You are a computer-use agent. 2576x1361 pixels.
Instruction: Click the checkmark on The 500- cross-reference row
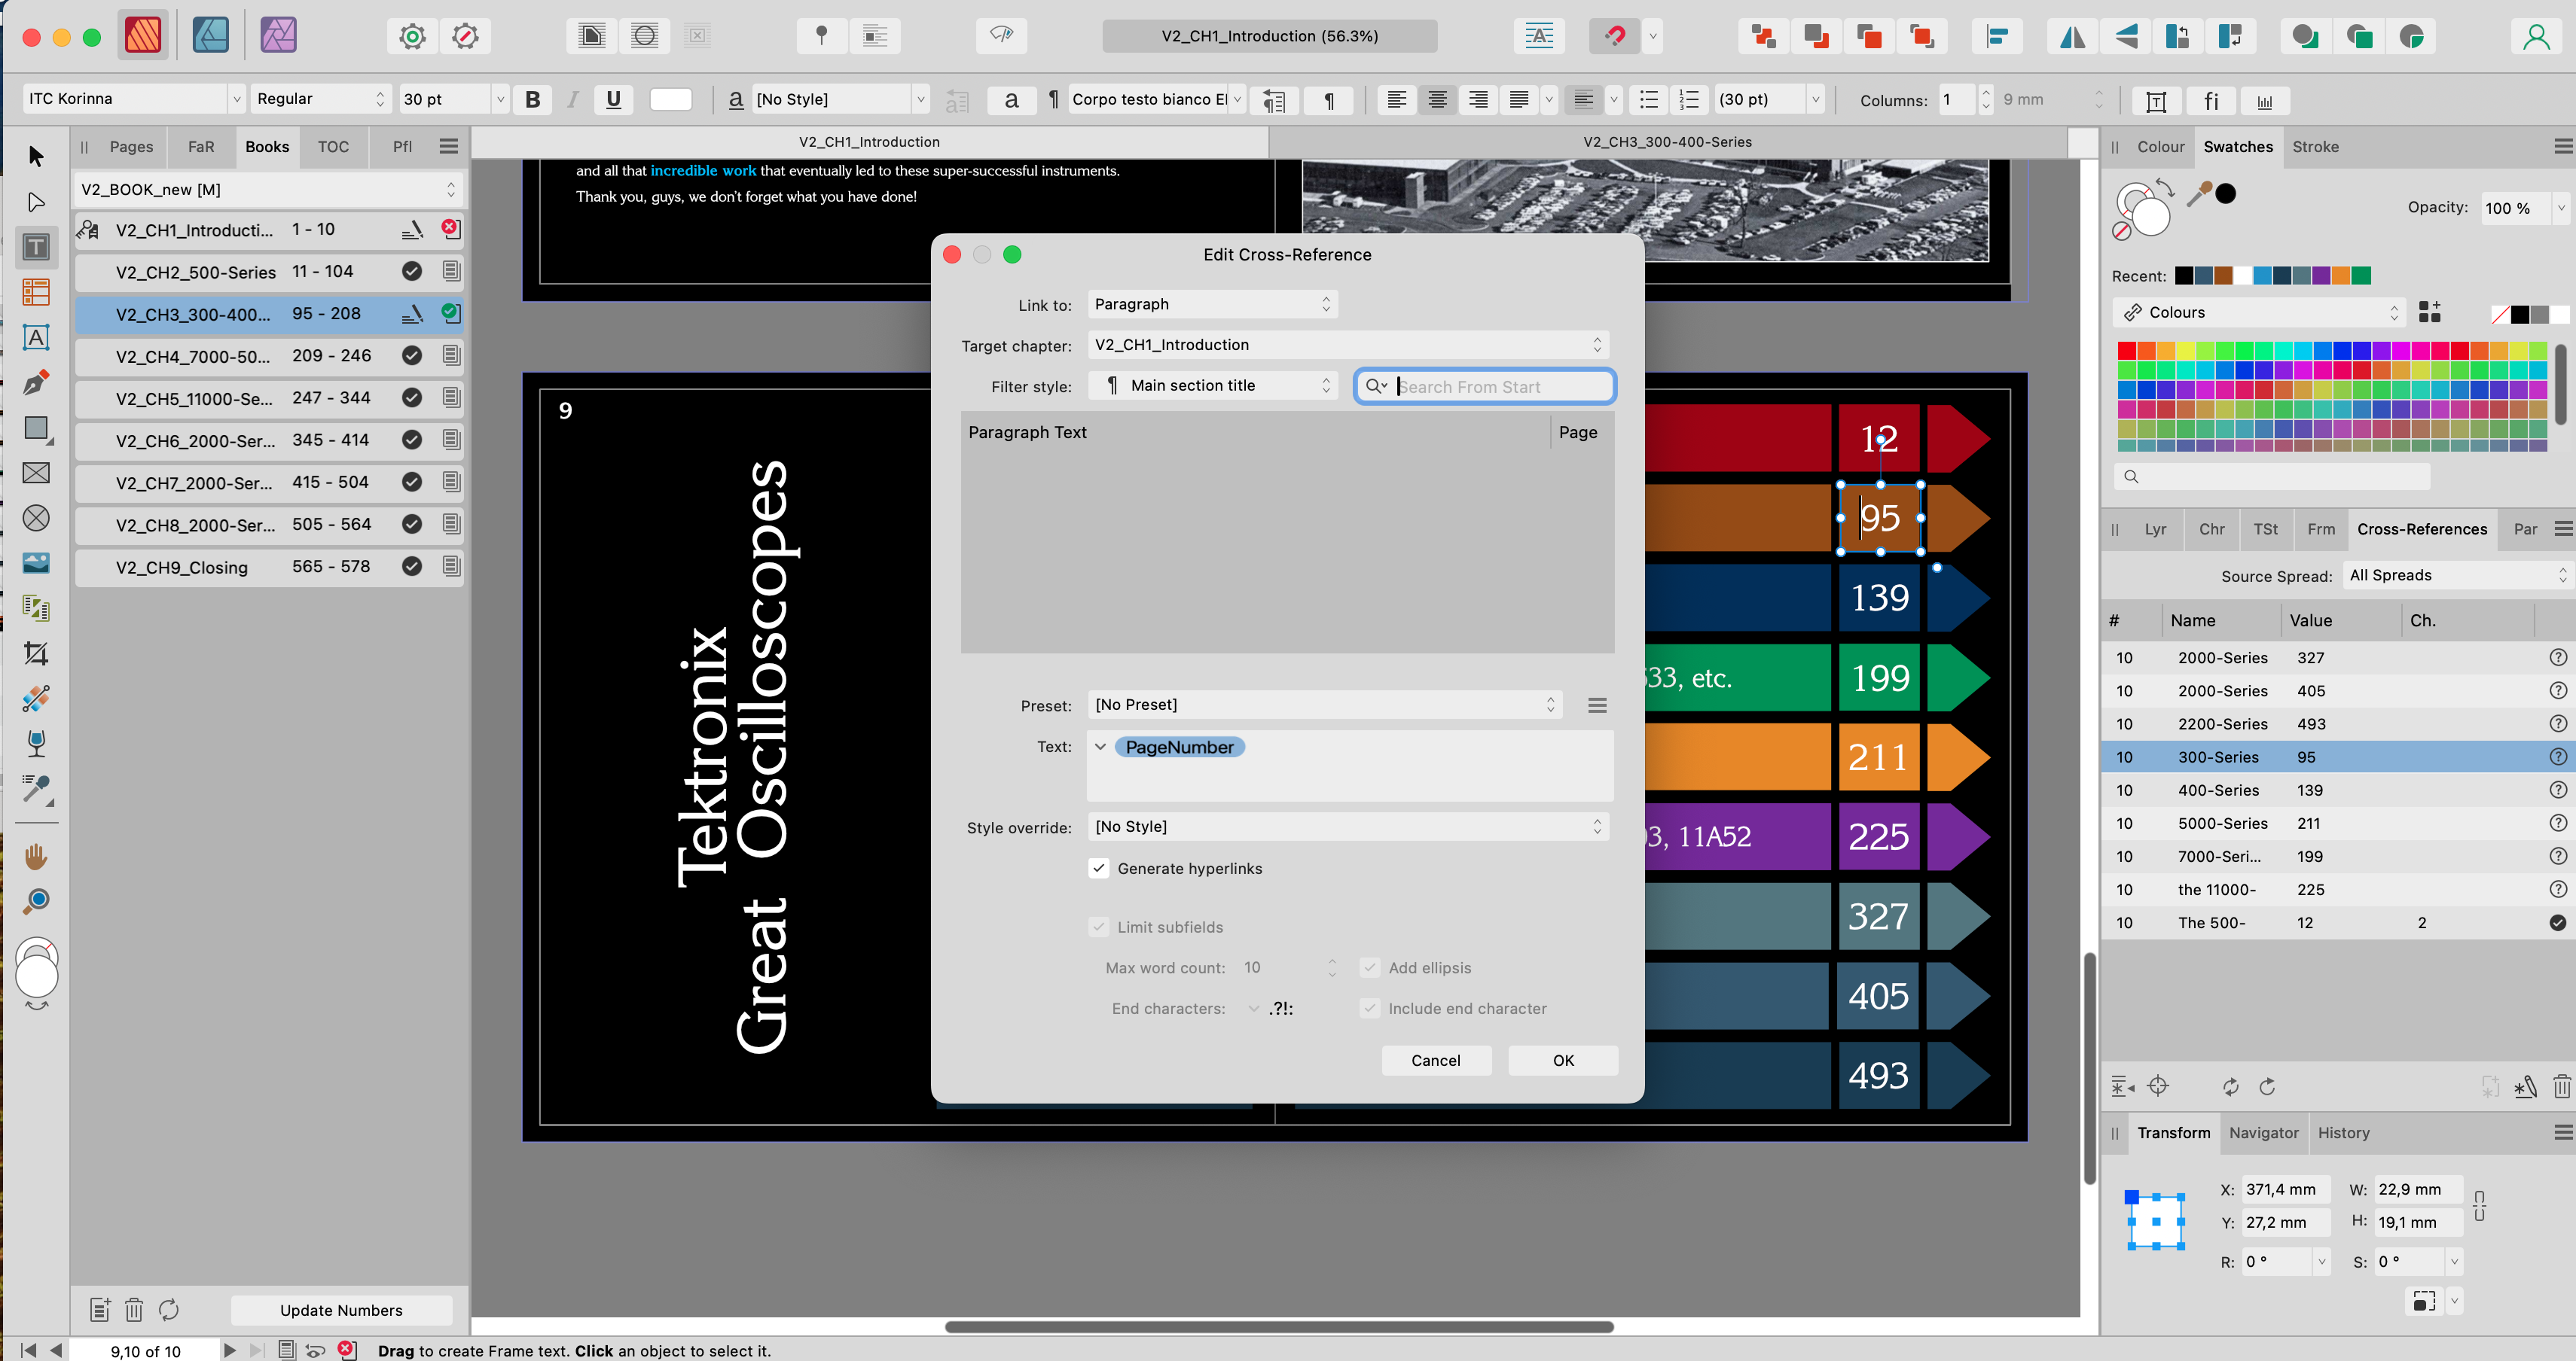coord(2558,922)
